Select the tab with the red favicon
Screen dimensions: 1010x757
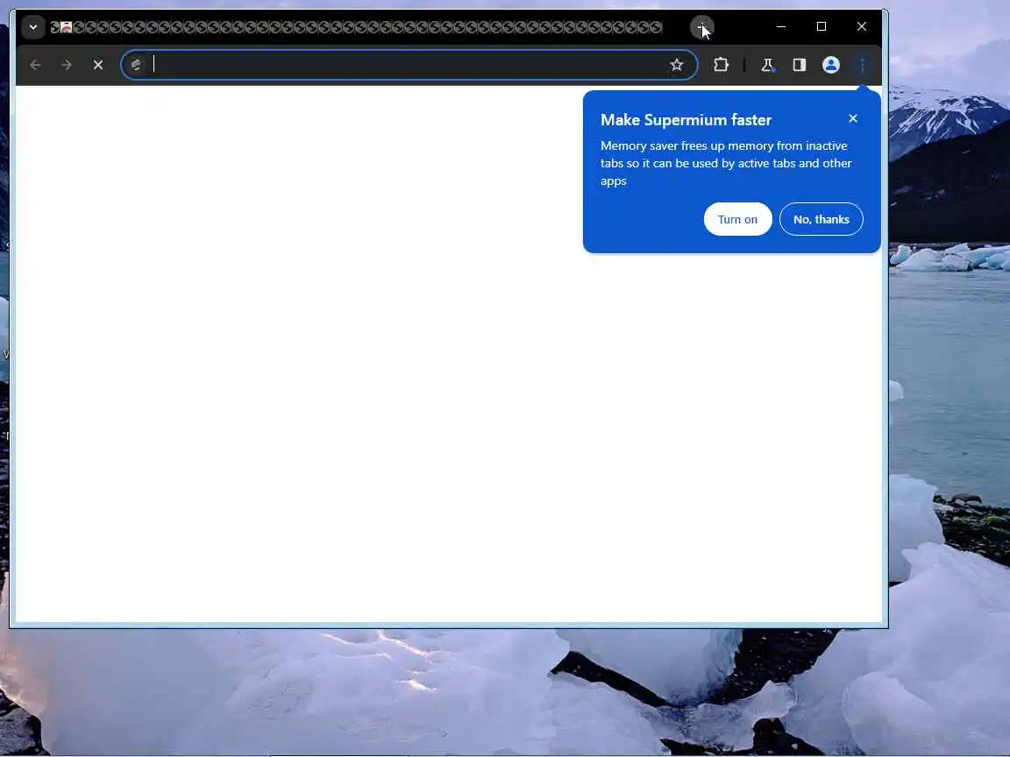click(x=66, y=27)
